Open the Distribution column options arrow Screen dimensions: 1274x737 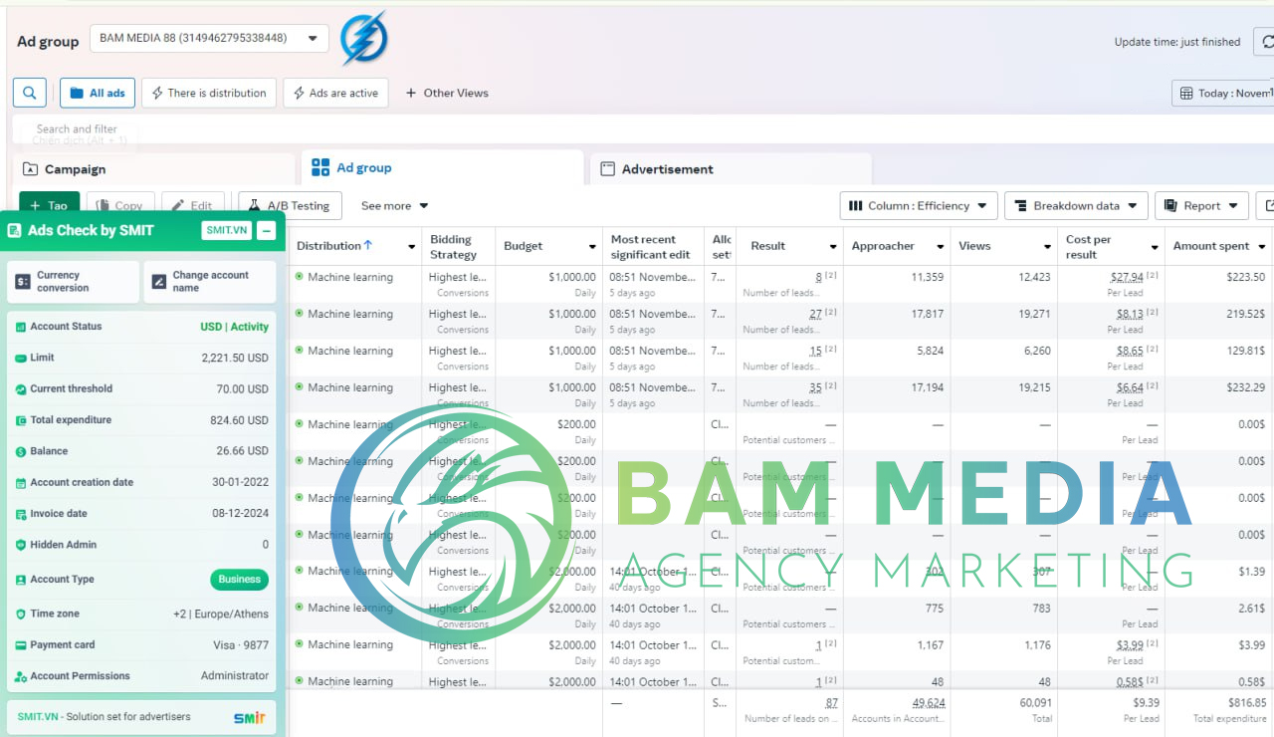click(x=412, y=247)
